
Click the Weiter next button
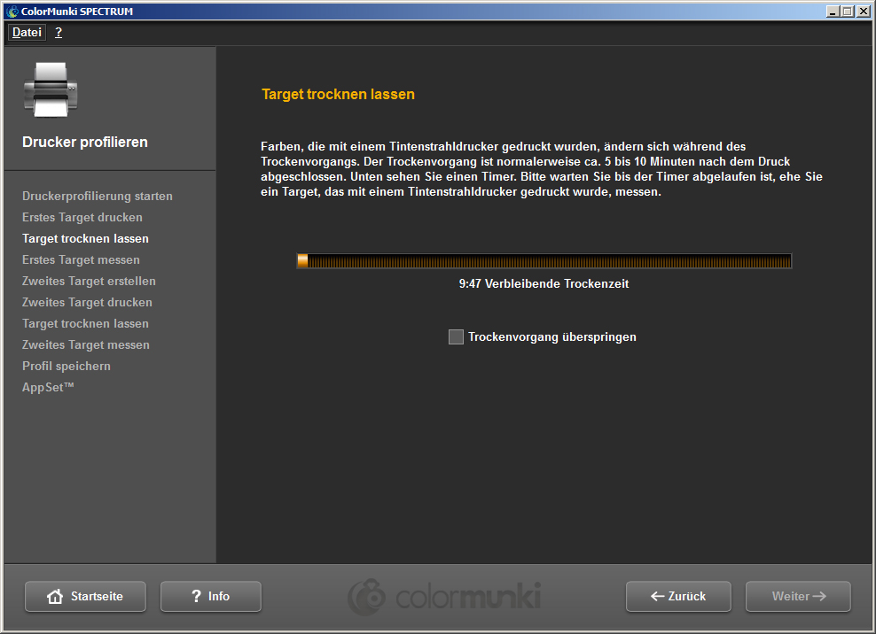coord(798,596)
